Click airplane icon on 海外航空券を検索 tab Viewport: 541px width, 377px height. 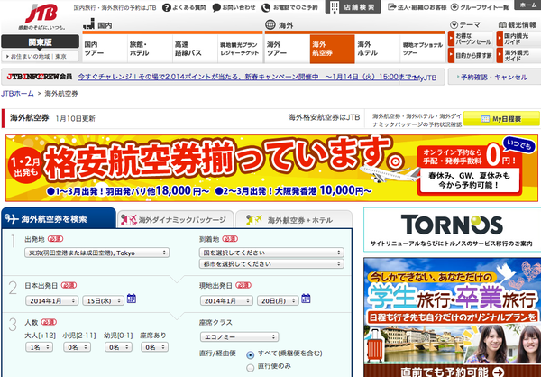[12, 219]
